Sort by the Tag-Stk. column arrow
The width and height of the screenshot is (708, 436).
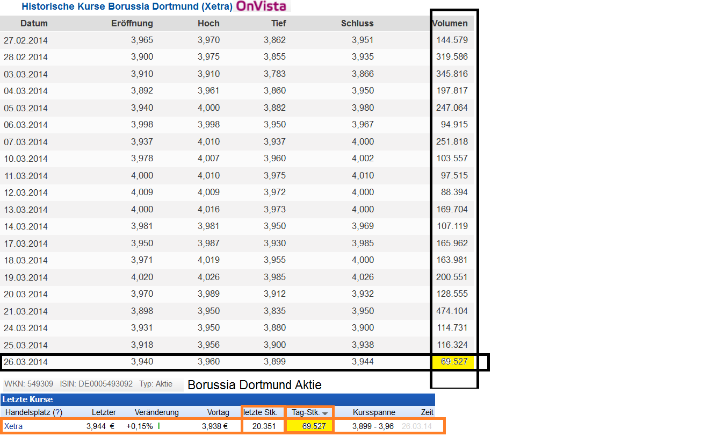pos(324,413)
